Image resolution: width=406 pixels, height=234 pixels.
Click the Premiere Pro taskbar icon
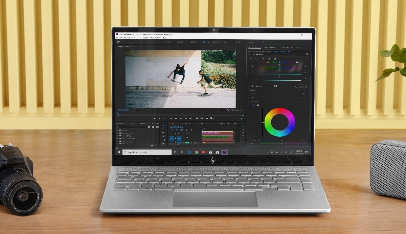point(224,152)
